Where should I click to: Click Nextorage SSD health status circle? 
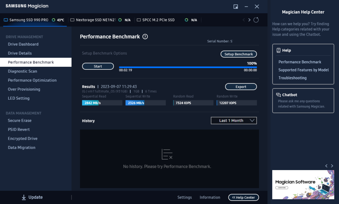coord(120,20)
